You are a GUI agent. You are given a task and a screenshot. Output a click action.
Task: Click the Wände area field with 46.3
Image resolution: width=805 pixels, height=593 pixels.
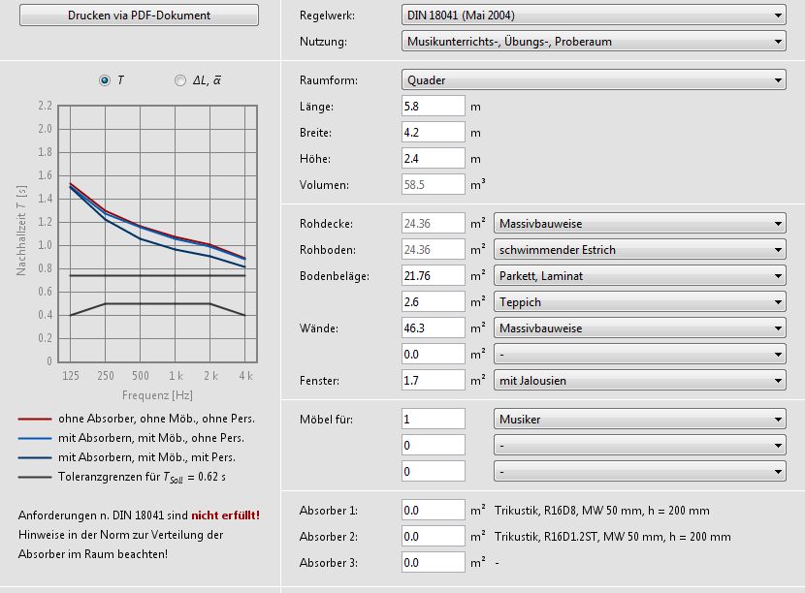coord(434,328)
